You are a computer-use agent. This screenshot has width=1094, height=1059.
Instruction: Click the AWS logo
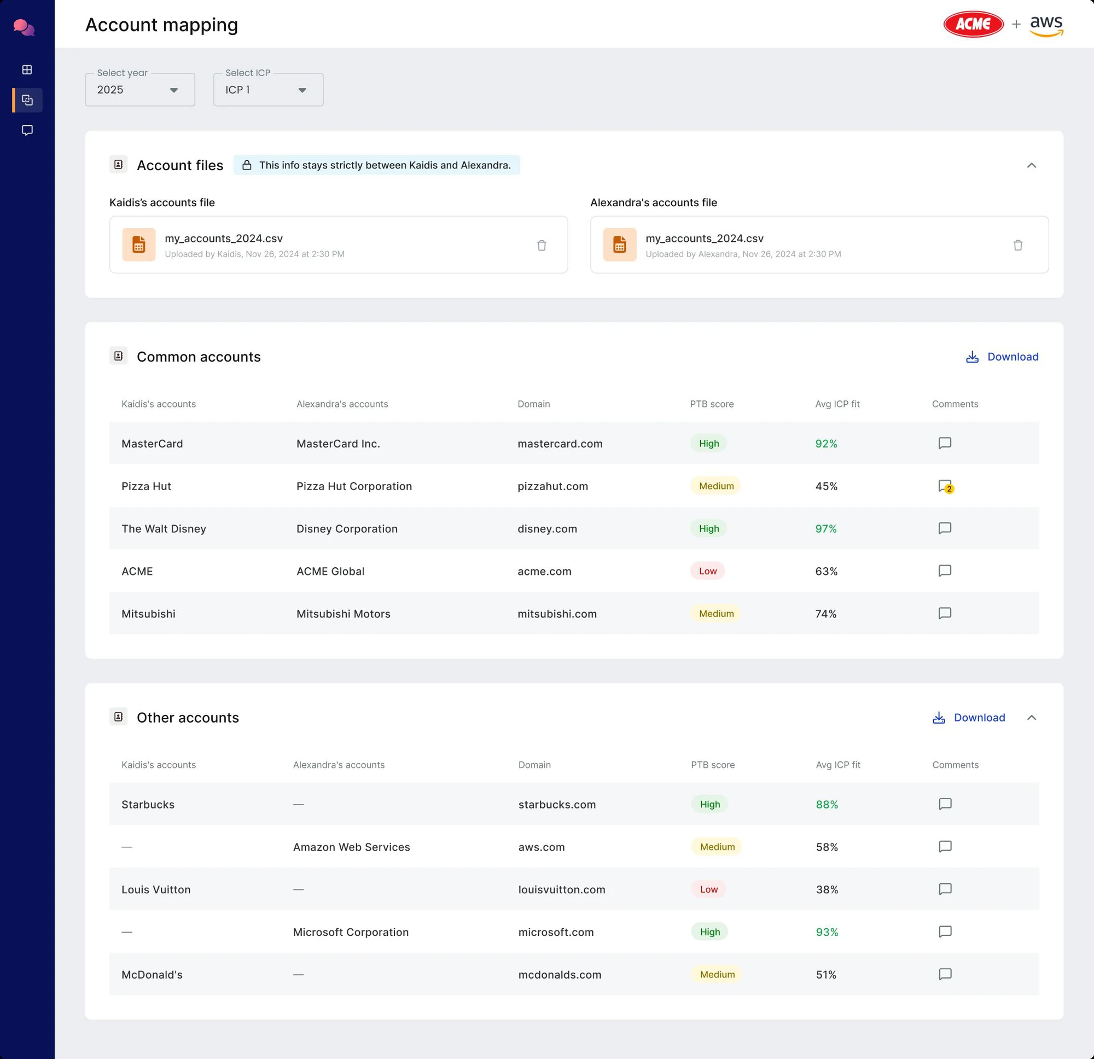coord(1046,26)
